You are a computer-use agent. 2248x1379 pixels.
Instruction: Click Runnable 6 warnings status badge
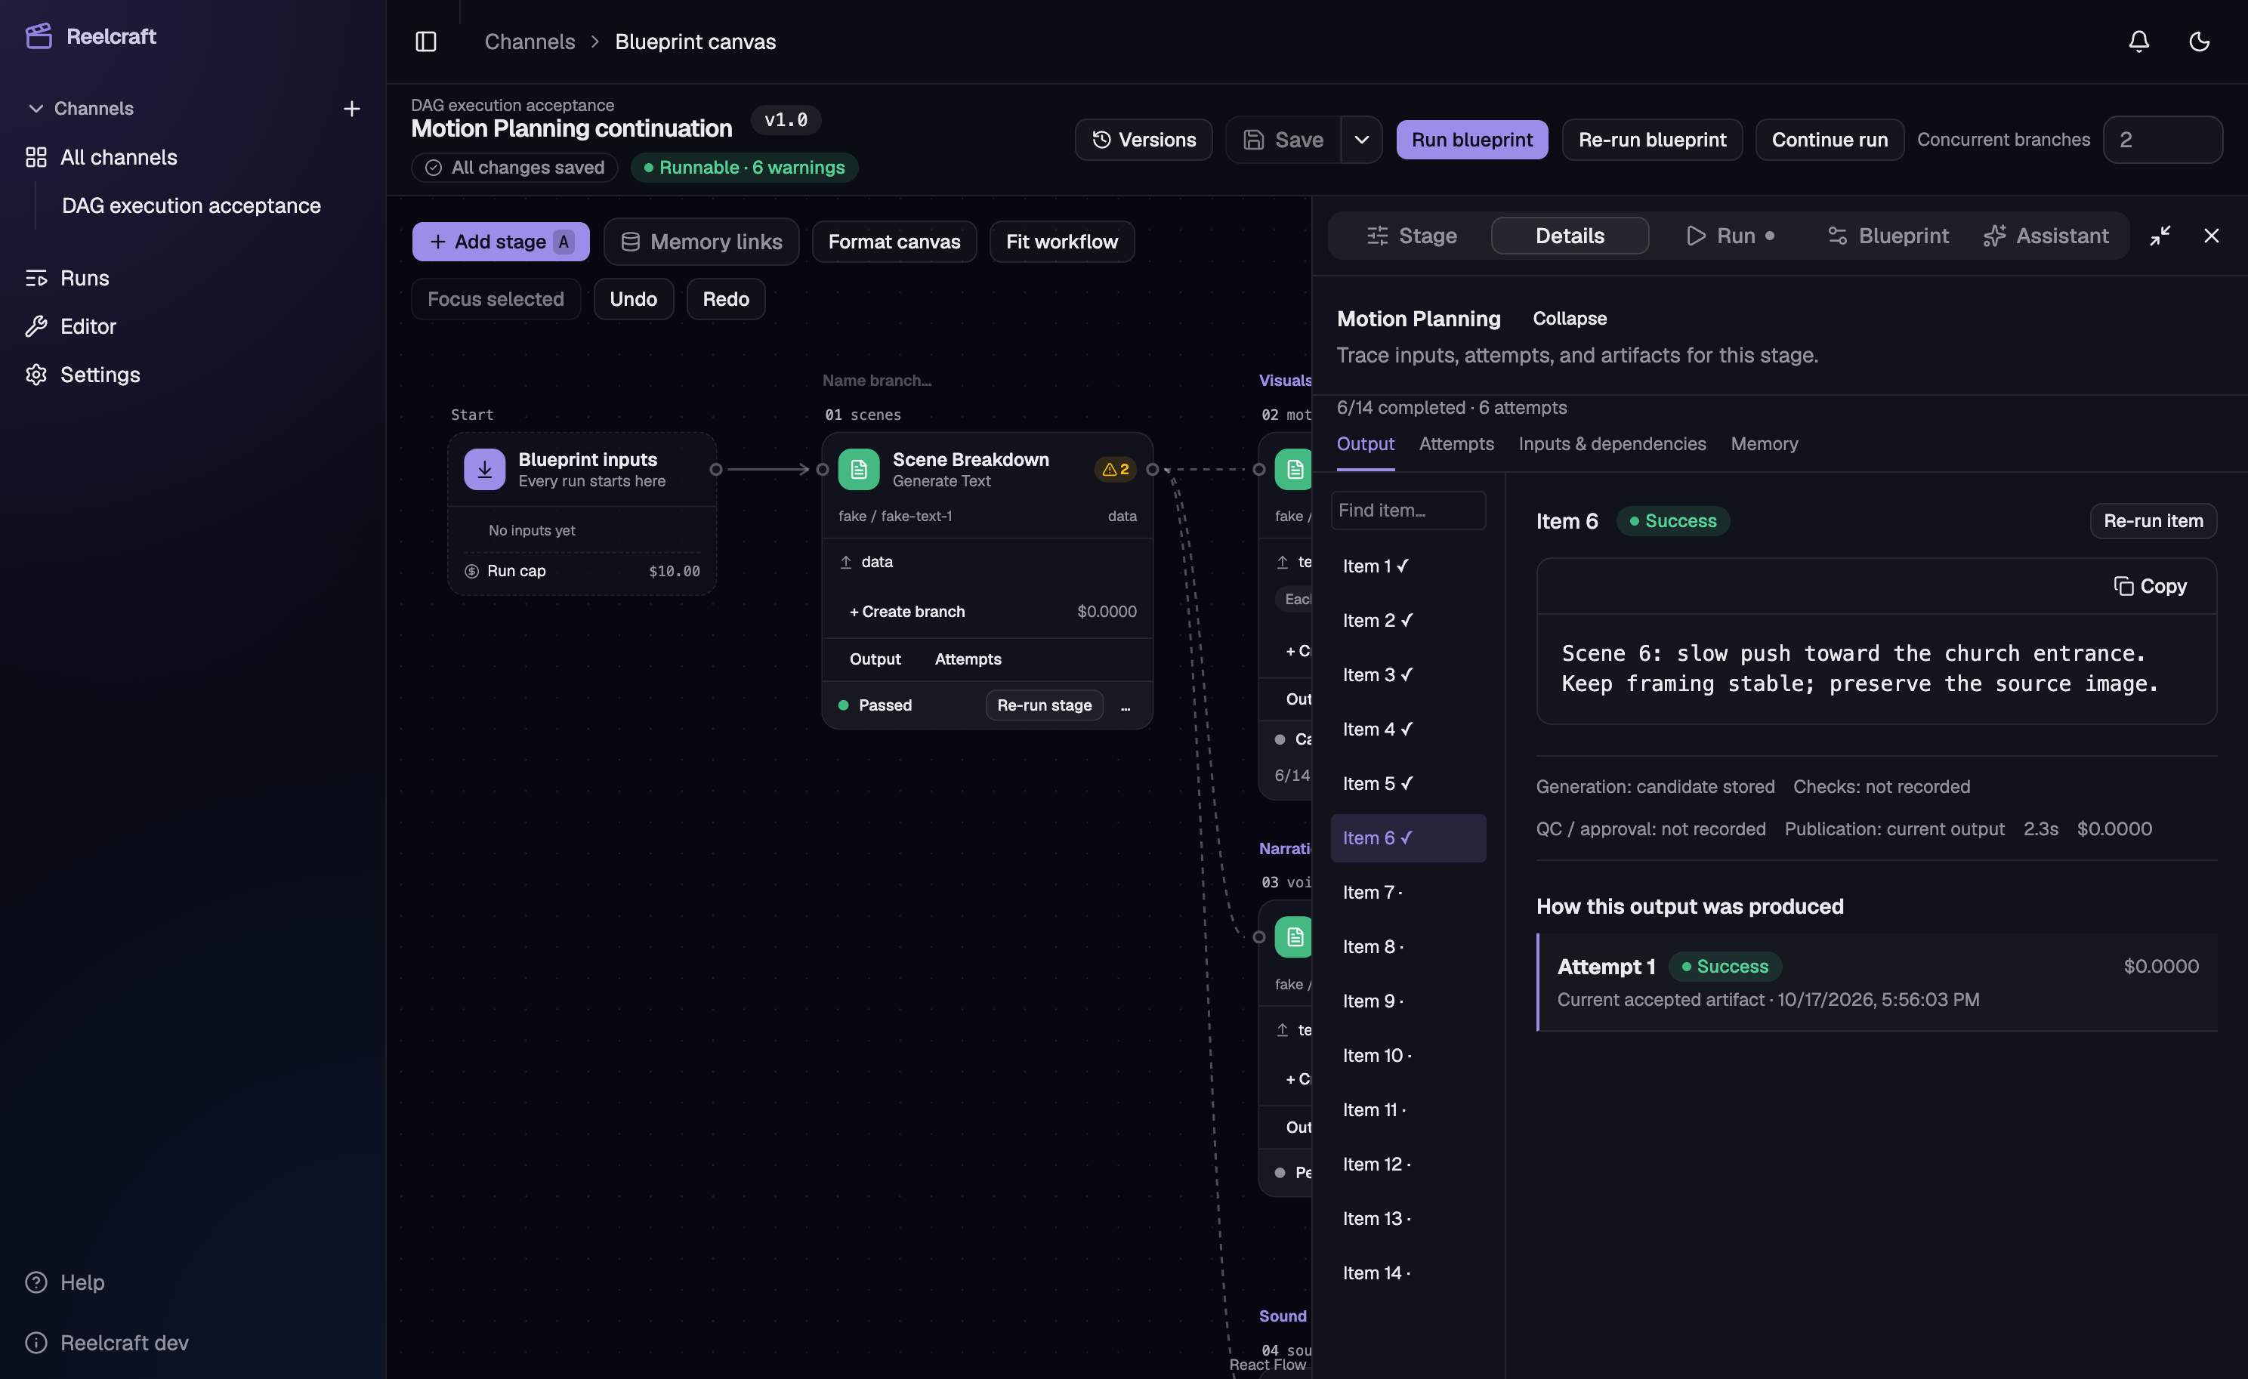pyautogui.click(x=743, y=167)
